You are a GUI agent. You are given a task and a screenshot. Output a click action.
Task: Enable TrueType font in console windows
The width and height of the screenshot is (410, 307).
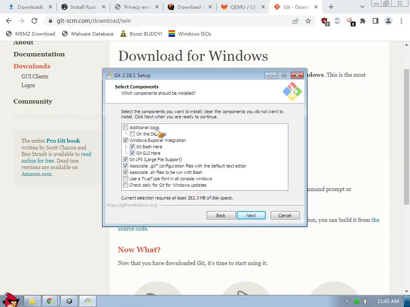[x=125, y=179]
